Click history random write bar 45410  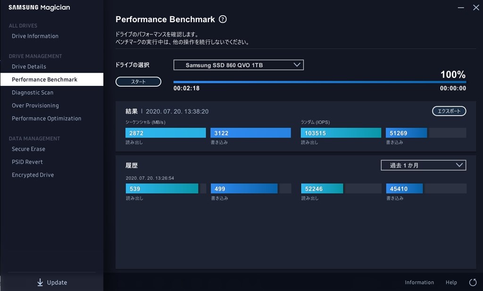click(x=426, y=189)
